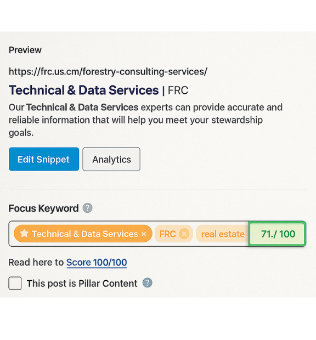Image resolution: width=316 pixels, height=340 pixels.
Task: Click the Focus Keyword label
Action: (43, 208)
